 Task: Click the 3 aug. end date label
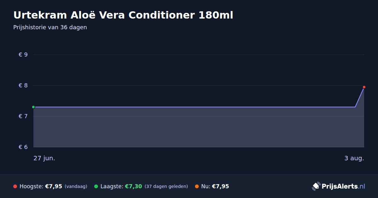click(354, 158)
